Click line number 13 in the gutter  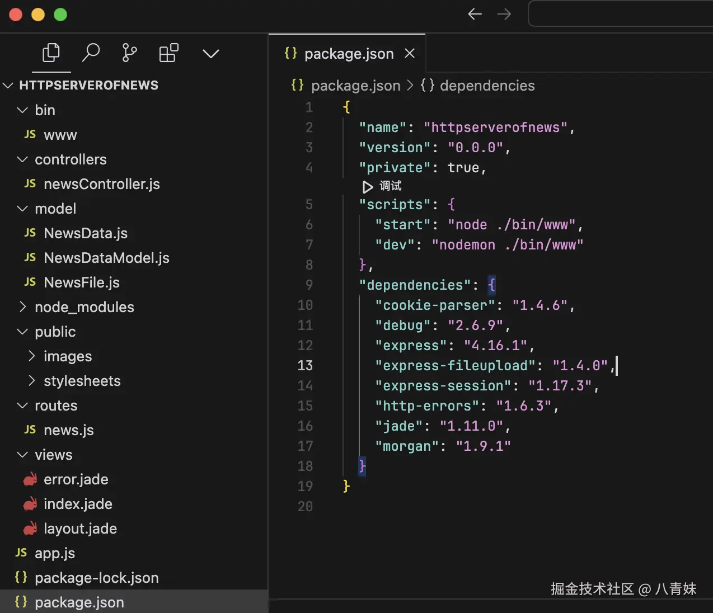tap(305, 366)
